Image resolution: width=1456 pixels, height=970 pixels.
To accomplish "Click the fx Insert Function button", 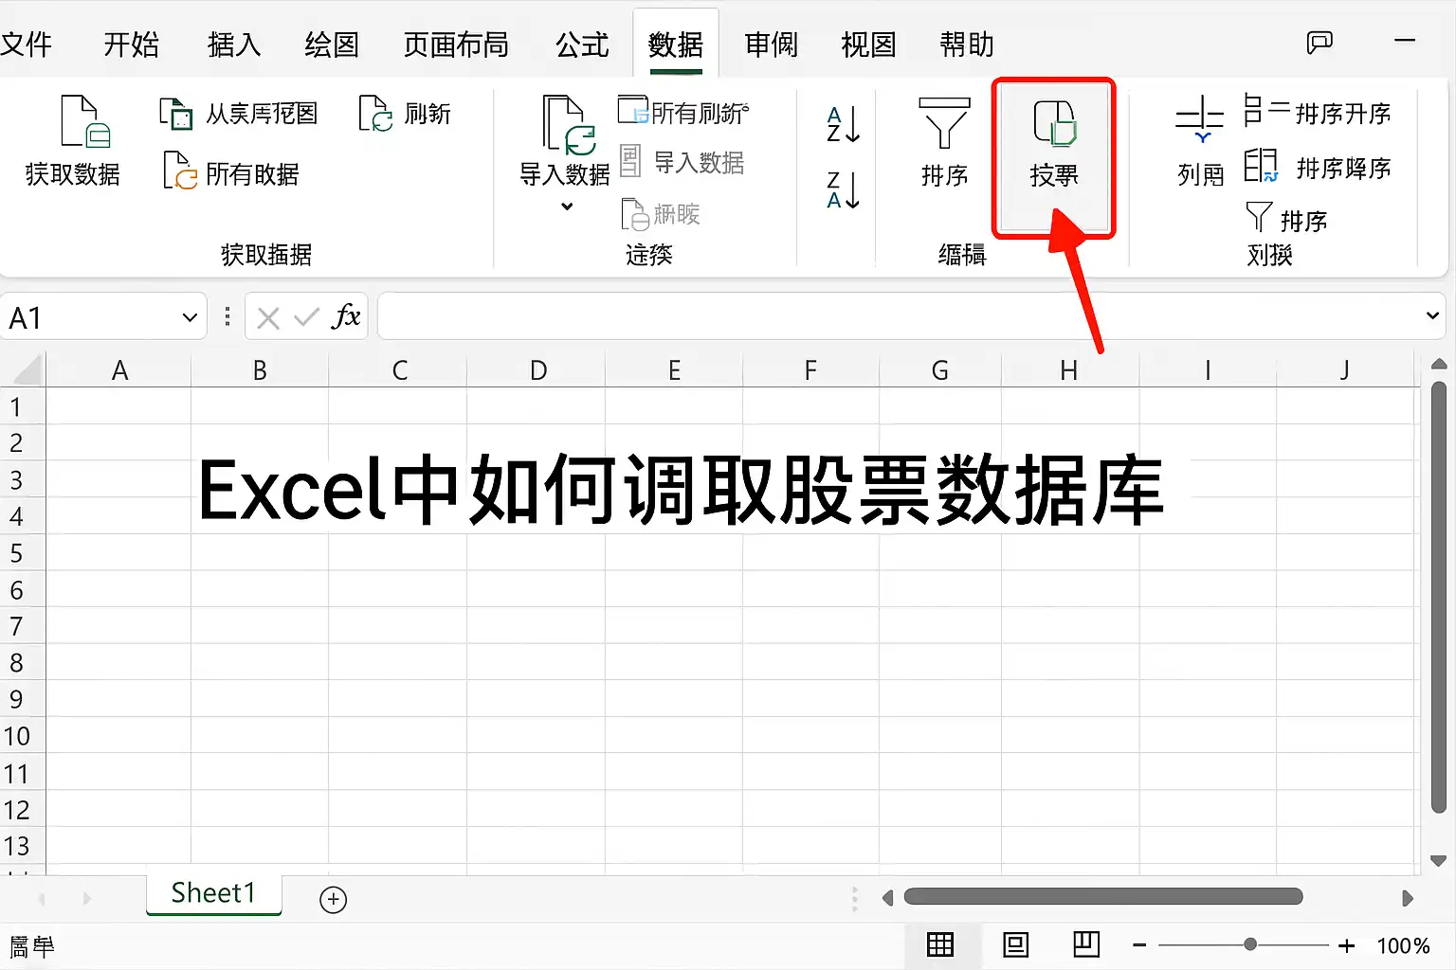I will [348, 315].
